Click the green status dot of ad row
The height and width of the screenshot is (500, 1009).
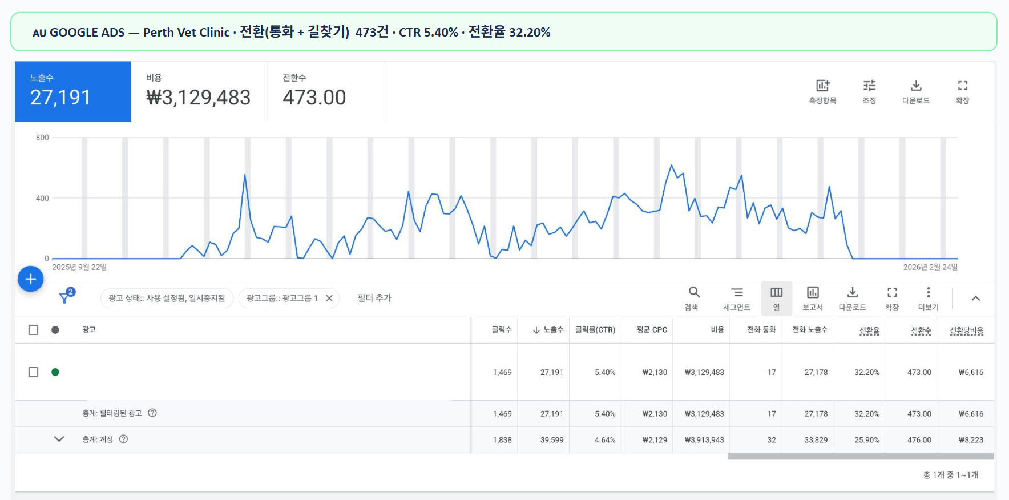point(55,372)
